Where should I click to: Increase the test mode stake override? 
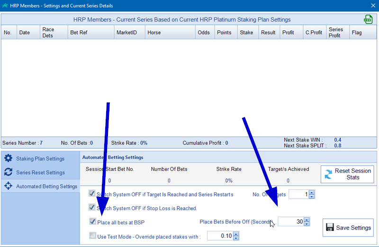(236, 234)
